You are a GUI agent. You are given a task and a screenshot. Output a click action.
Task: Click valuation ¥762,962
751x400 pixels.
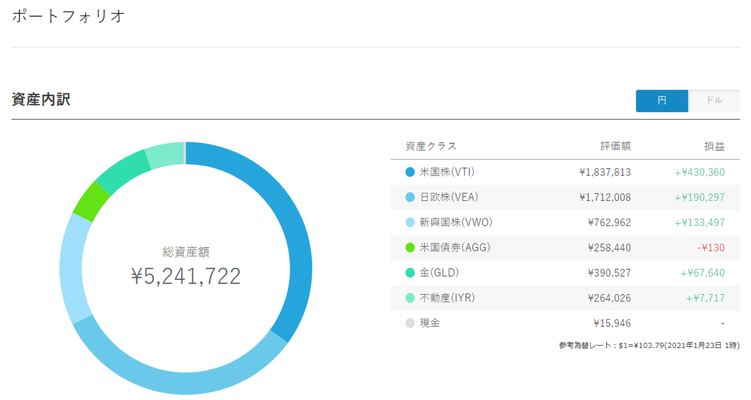point(610,222)
